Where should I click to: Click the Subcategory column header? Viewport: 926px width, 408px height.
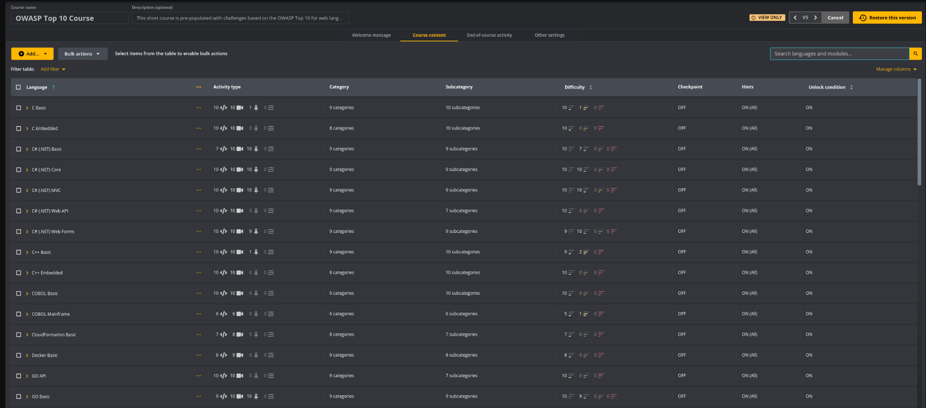click(459, 87)
